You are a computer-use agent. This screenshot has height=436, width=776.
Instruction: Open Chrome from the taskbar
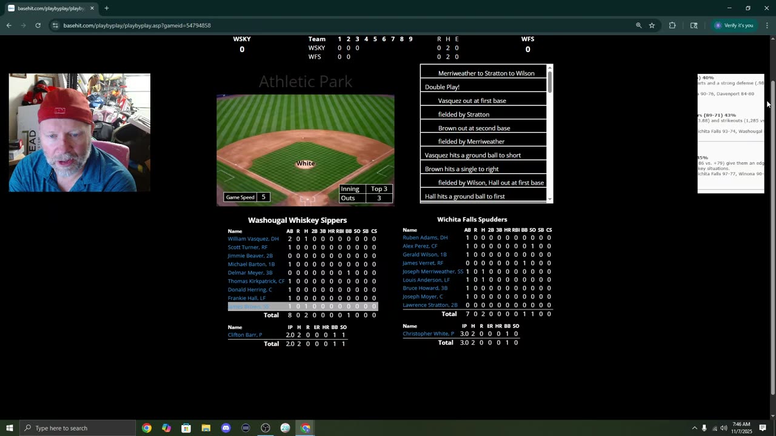147,428
